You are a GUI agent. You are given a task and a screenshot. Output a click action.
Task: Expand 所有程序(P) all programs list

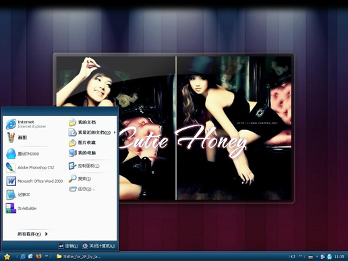[32, 234]
